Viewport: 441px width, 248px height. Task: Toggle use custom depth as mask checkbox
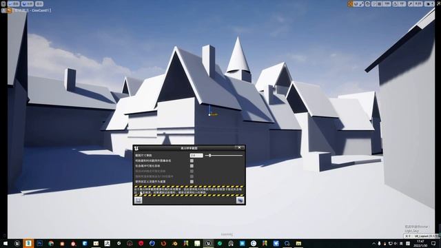[192, 182]
